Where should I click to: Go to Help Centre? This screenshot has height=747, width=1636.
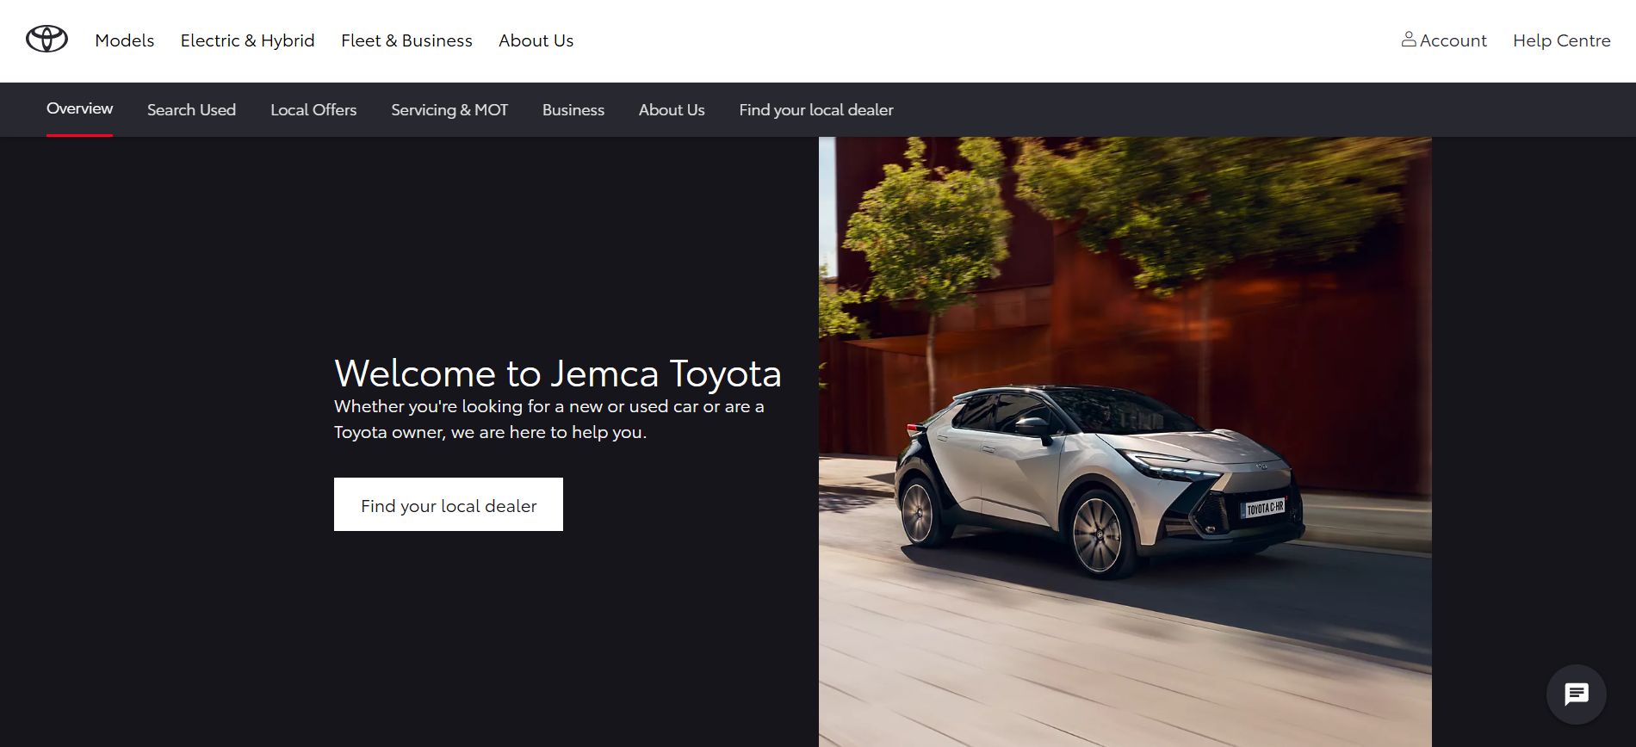[x=1561, y=40]
